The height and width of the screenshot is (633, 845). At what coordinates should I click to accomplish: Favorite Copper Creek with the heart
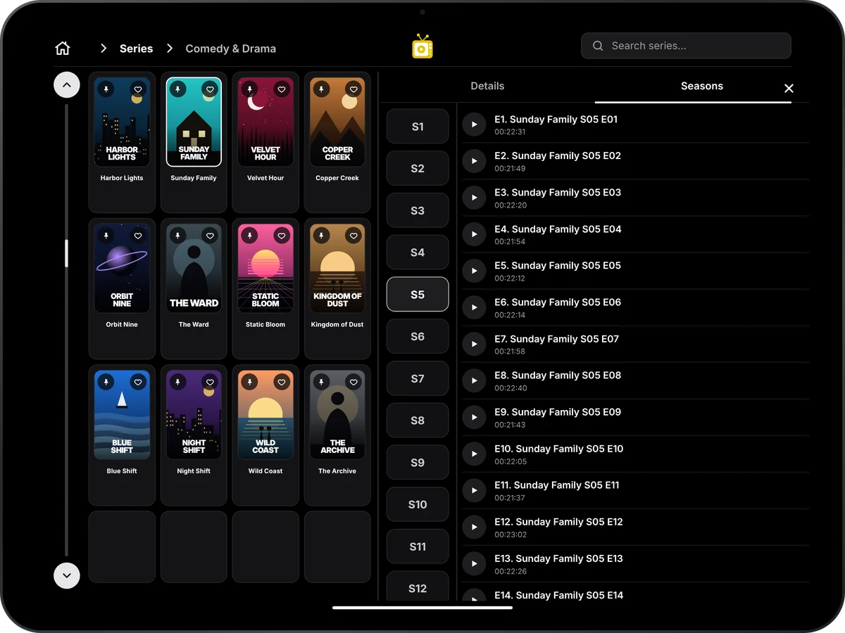click(x=353, y=89)
